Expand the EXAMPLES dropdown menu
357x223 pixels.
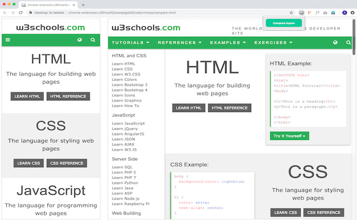(228, 42)
